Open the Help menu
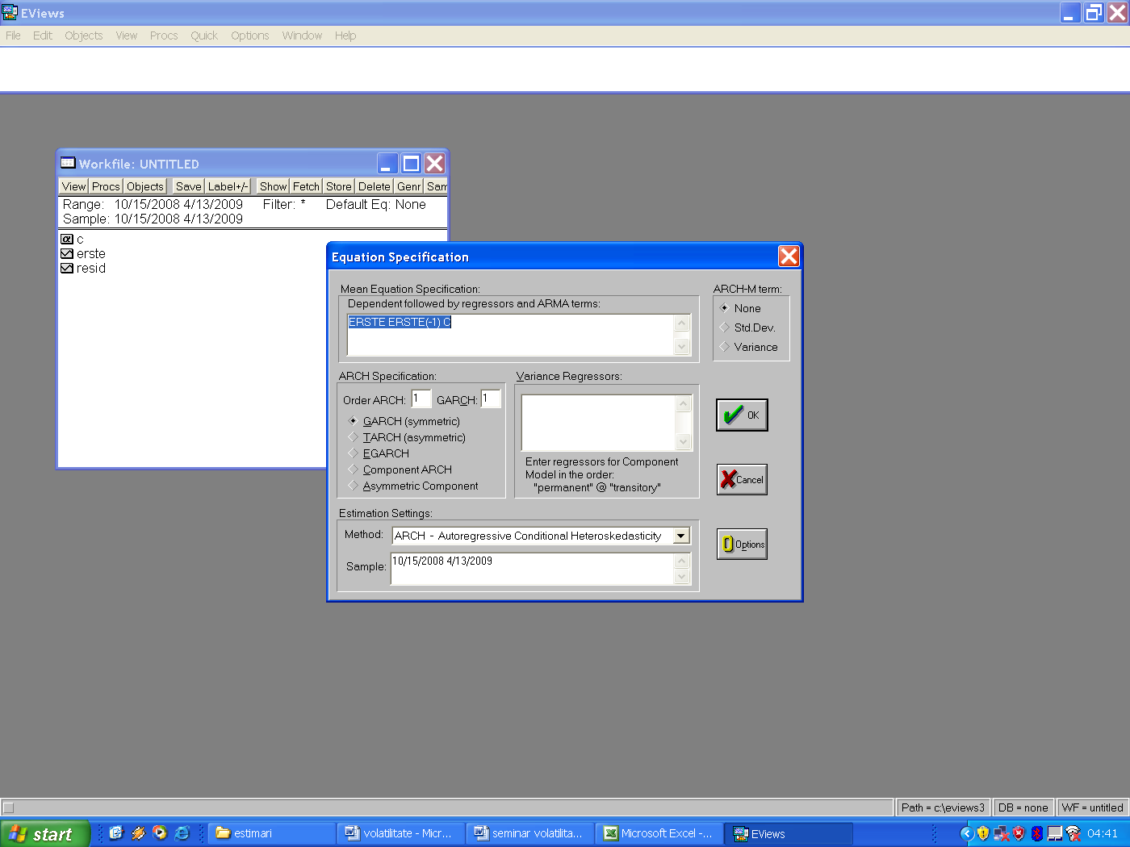1130x847 pixels. (x=345, y=35)
